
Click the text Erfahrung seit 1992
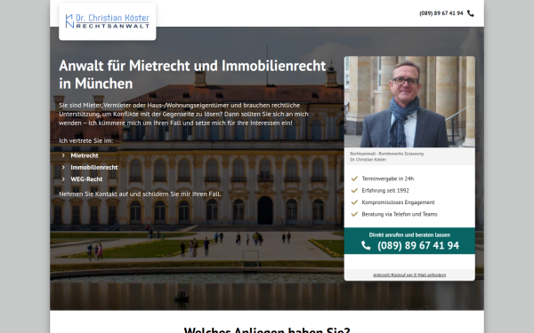pos(385,190)
